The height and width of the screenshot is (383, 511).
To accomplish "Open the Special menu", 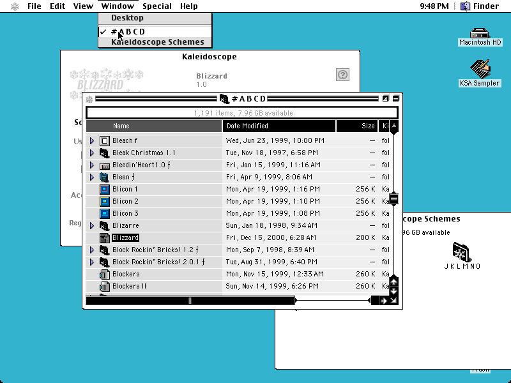I will click(157, 6).
